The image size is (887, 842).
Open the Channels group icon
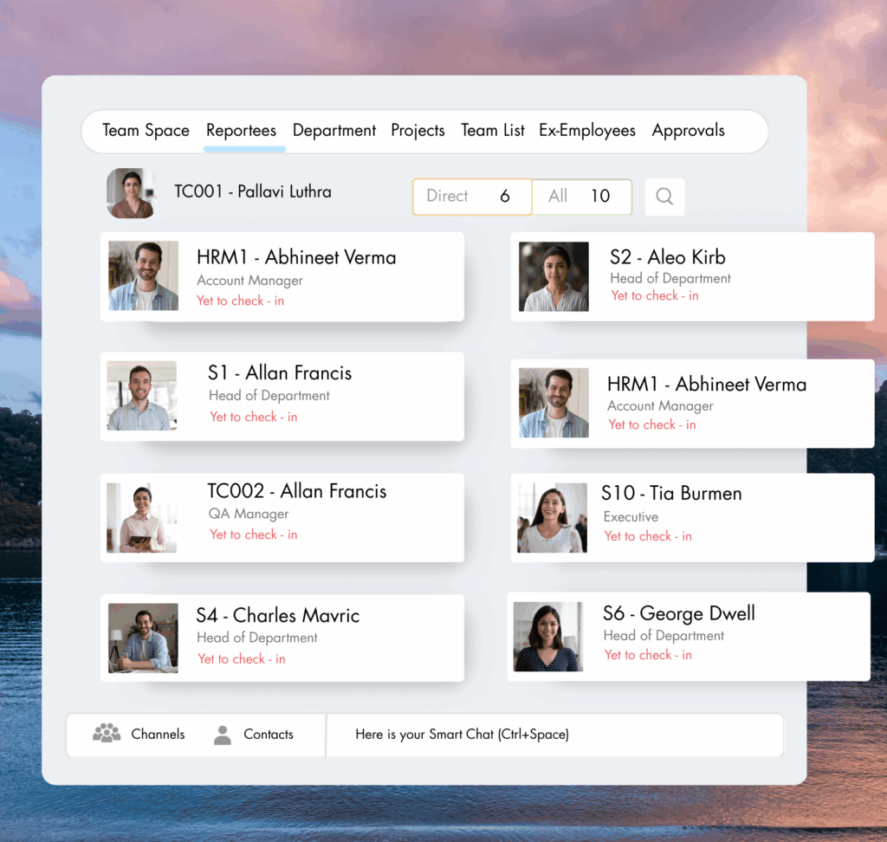tap(107, 734)
